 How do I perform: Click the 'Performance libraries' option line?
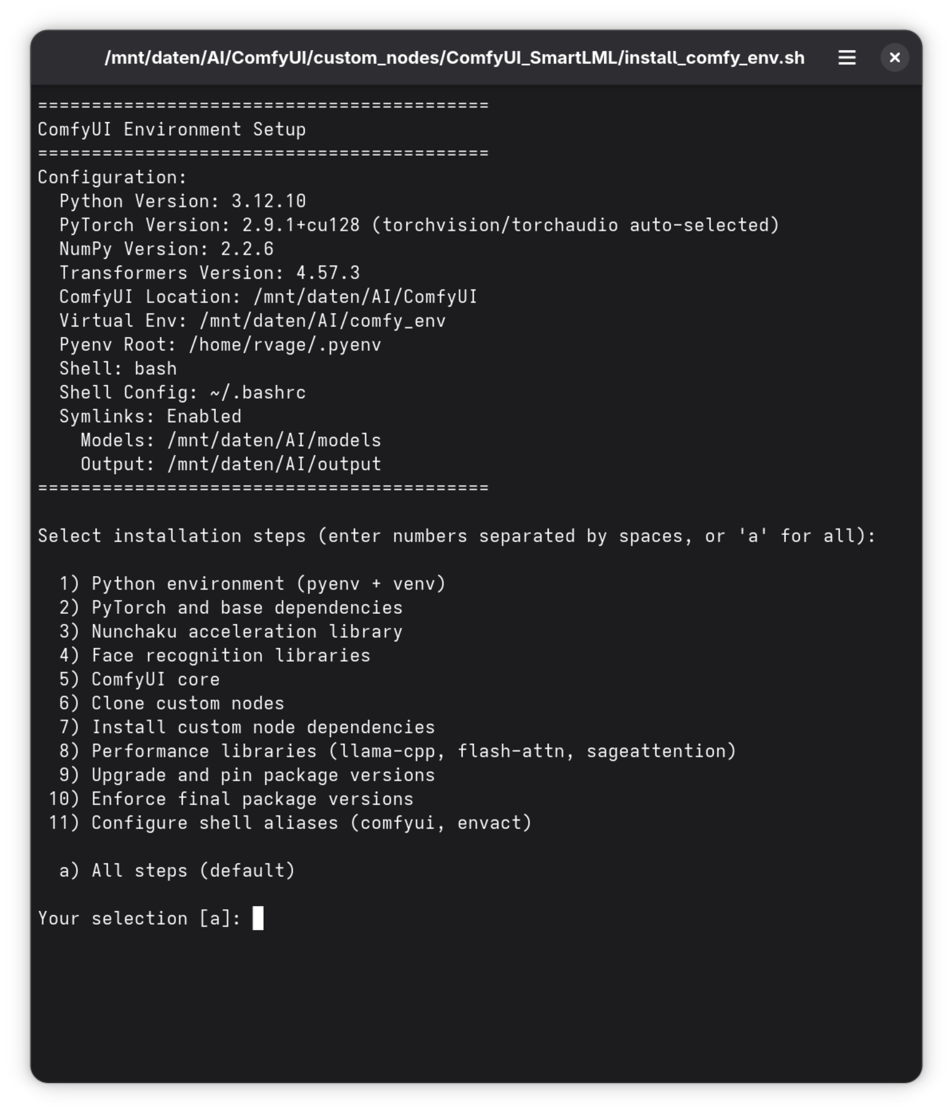point(398,751)
